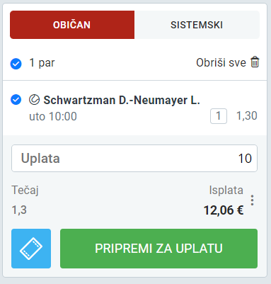Click the outcome '1' badge
Image resolution: width=271 pixels, height=284 pixels.
[219, 116]
